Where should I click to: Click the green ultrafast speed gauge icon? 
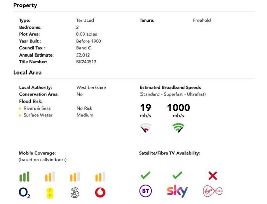coord(178,127)
